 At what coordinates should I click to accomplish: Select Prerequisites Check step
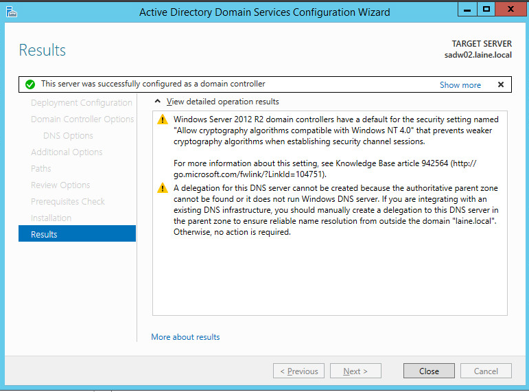click(x=67, y=202)
